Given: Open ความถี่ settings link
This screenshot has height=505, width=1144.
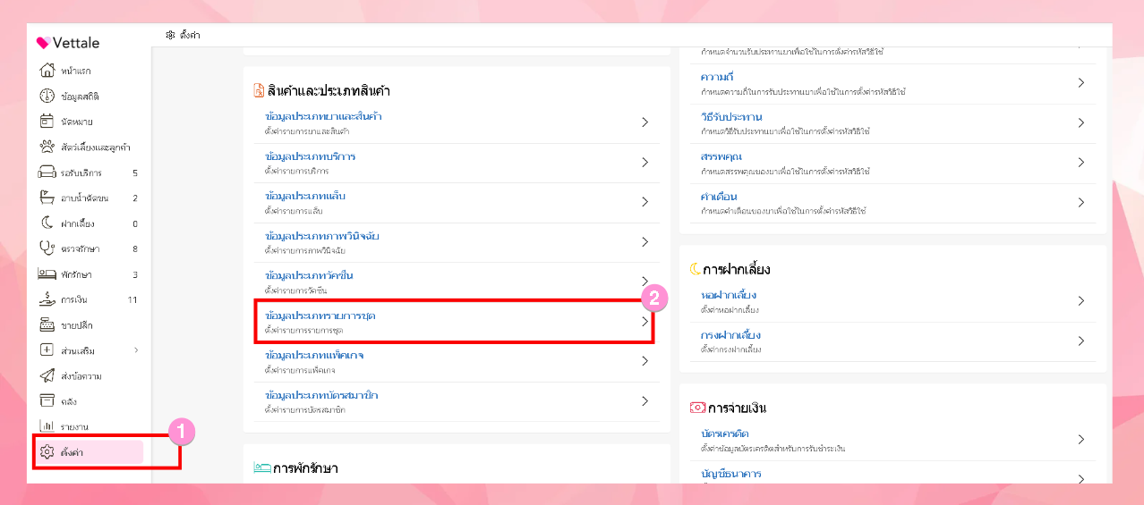Looking at the screenshot, I should click(x=717, y=77).
